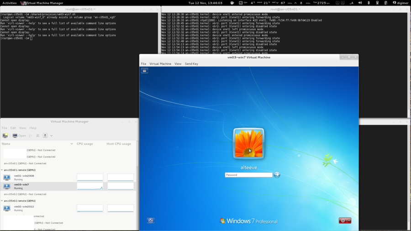Image resolution: width=411 pixels, height=231 pixels.
Task: Click the Run (play) toolbar icon
Action: [31, 136]
